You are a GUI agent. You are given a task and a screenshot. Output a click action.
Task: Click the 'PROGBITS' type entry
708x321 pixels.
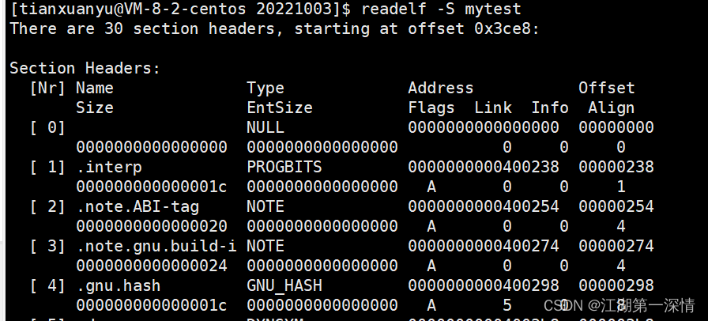pyautogui.click(x=284, y=168)
